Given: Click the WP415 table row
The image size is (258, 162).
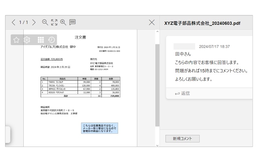Looking at the screenshot, I should 80,89.
